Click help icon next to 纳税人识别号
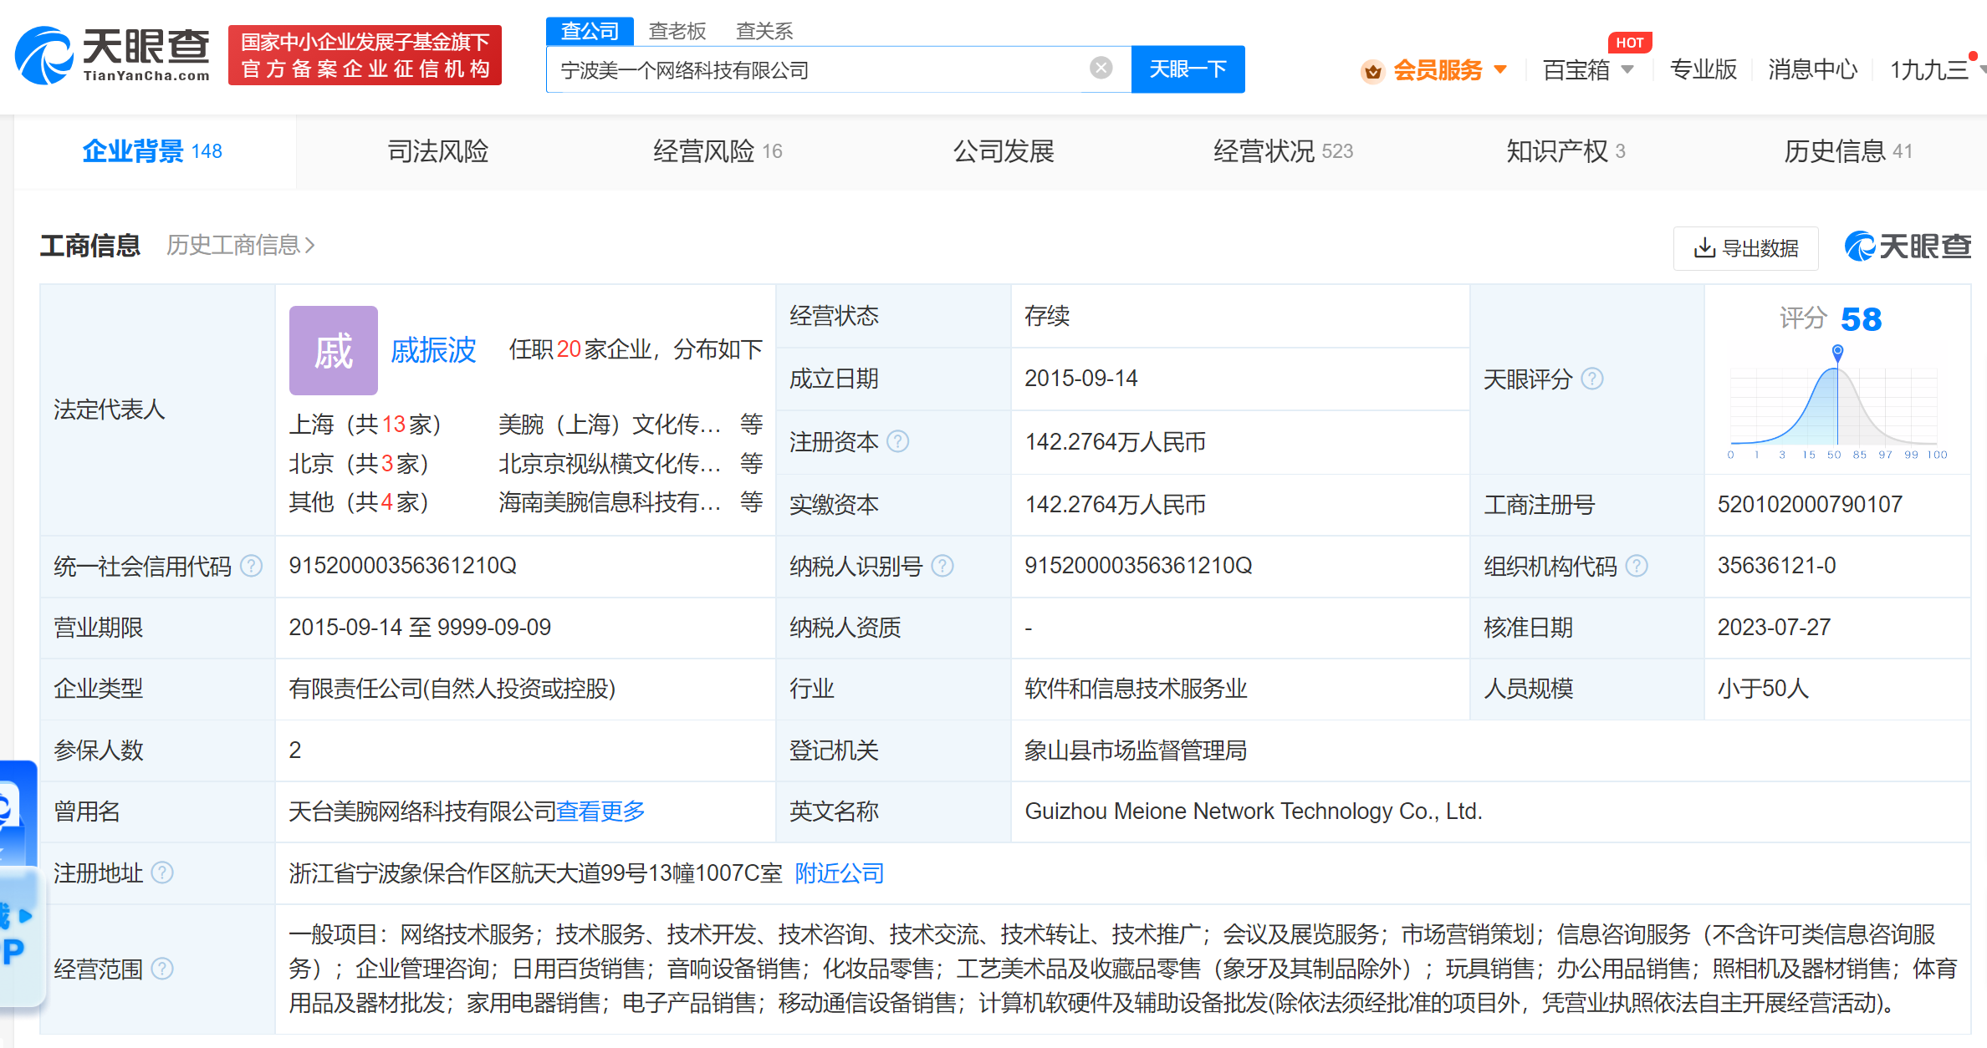The width and height of the screenshot is (1987, 1048). [942, 566]
